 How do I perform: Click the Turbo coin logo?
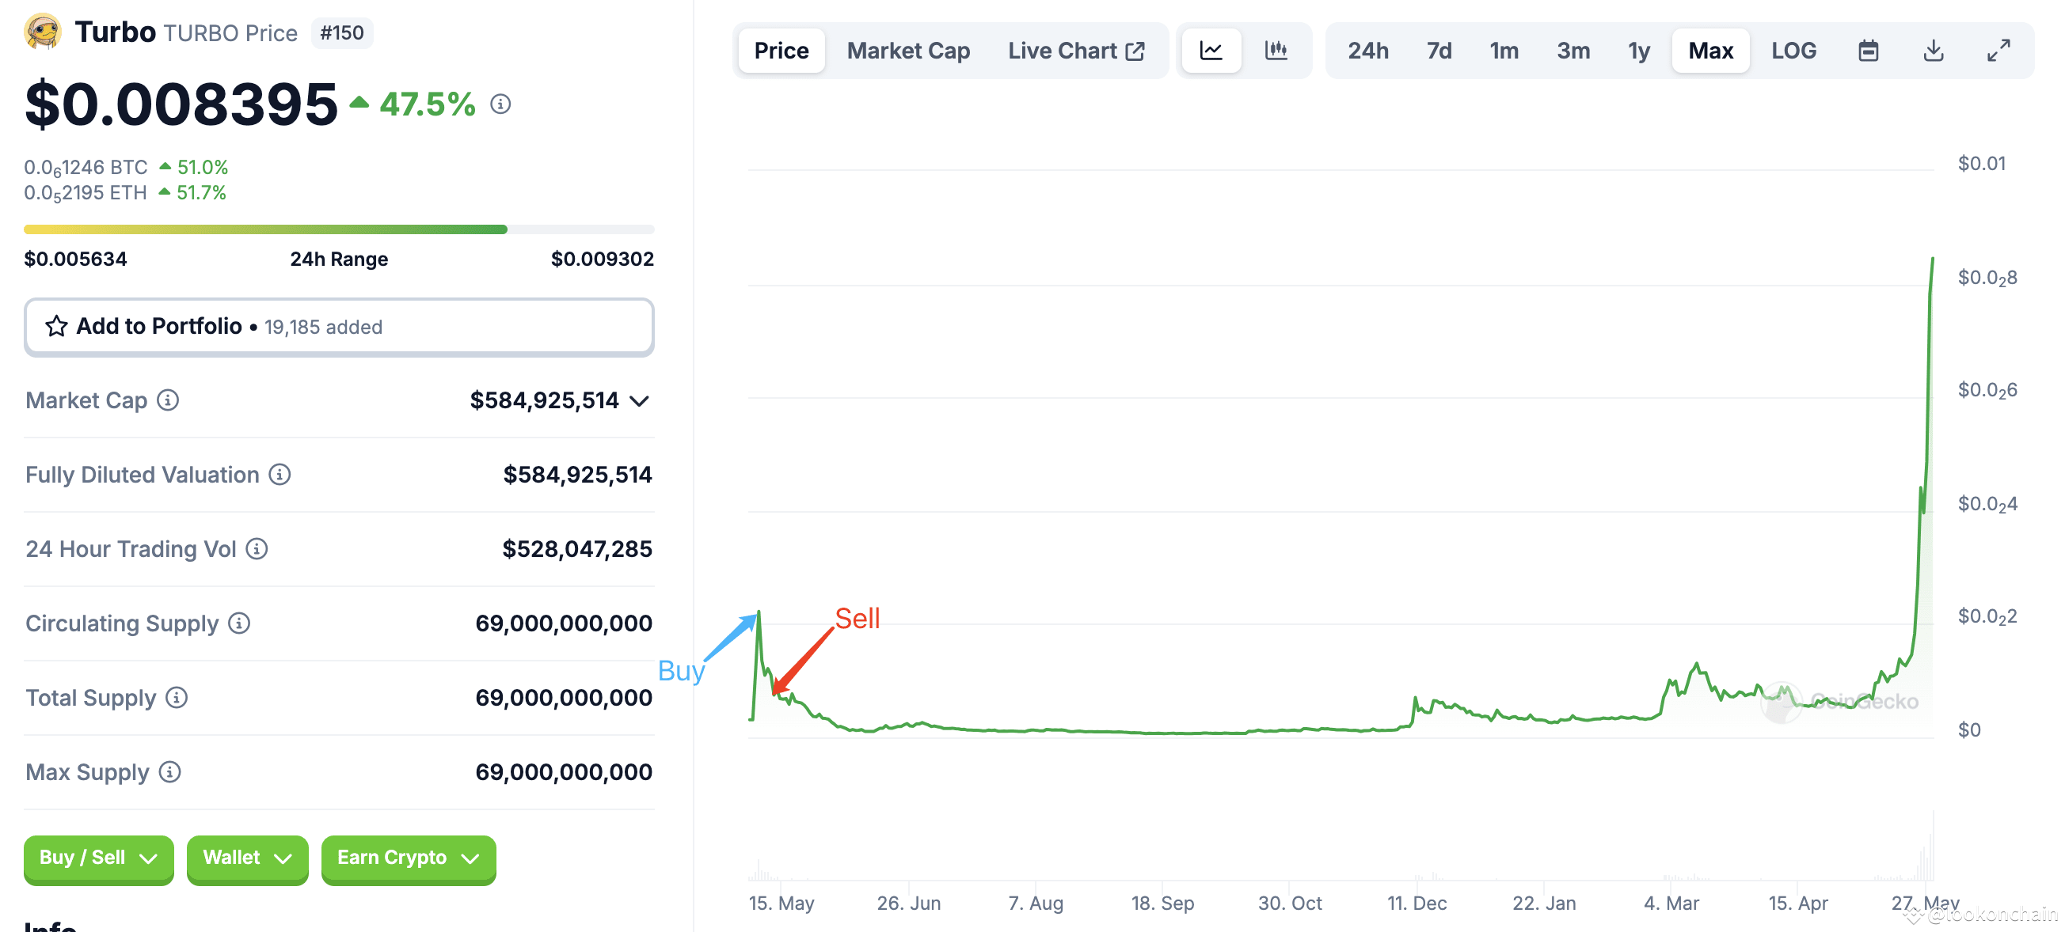tap(44, 32)
